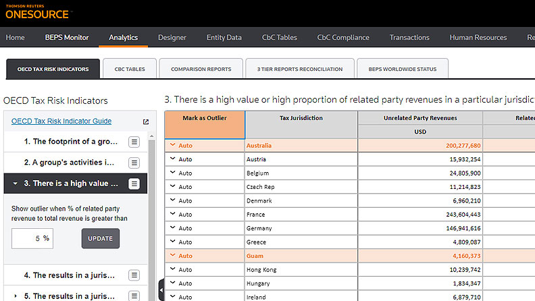The width and height of the screenshot is (535, 301).
Task: Click the Tax Jurisdiction column header
Action: click(301, 118)
